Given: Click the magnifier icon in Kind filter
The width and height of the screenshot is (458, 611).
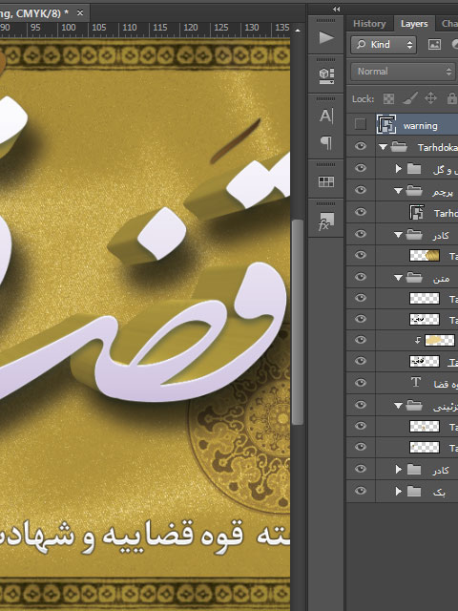Looking at the screenshot, I should (x=361, y=45).
